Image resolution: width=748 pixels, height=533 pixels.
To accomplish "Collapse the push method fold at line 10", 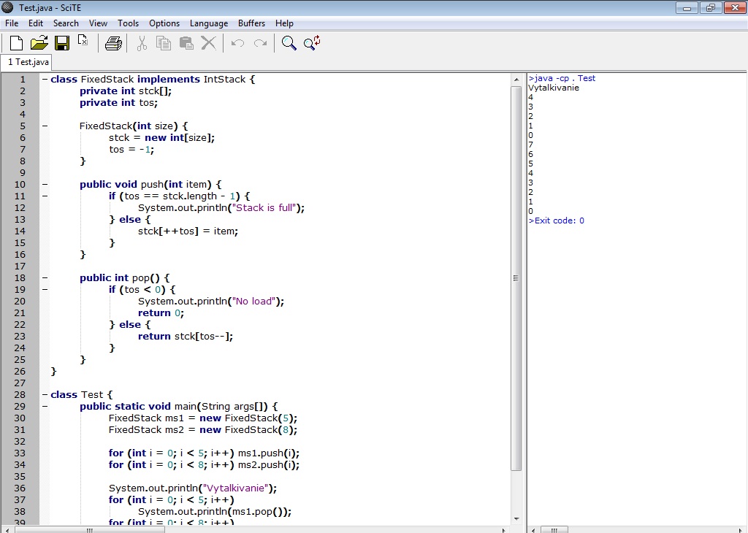I will pyautogui.click(x=45, y=185).
